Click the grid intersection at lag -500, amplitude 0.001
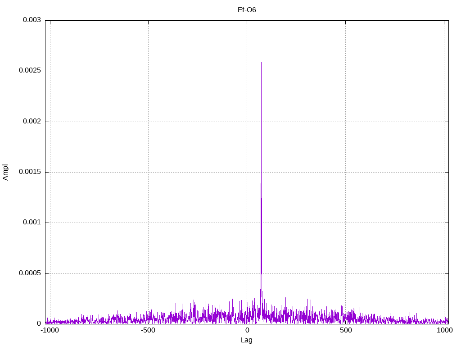Screen dimensions: 461x346 point(148,223)
